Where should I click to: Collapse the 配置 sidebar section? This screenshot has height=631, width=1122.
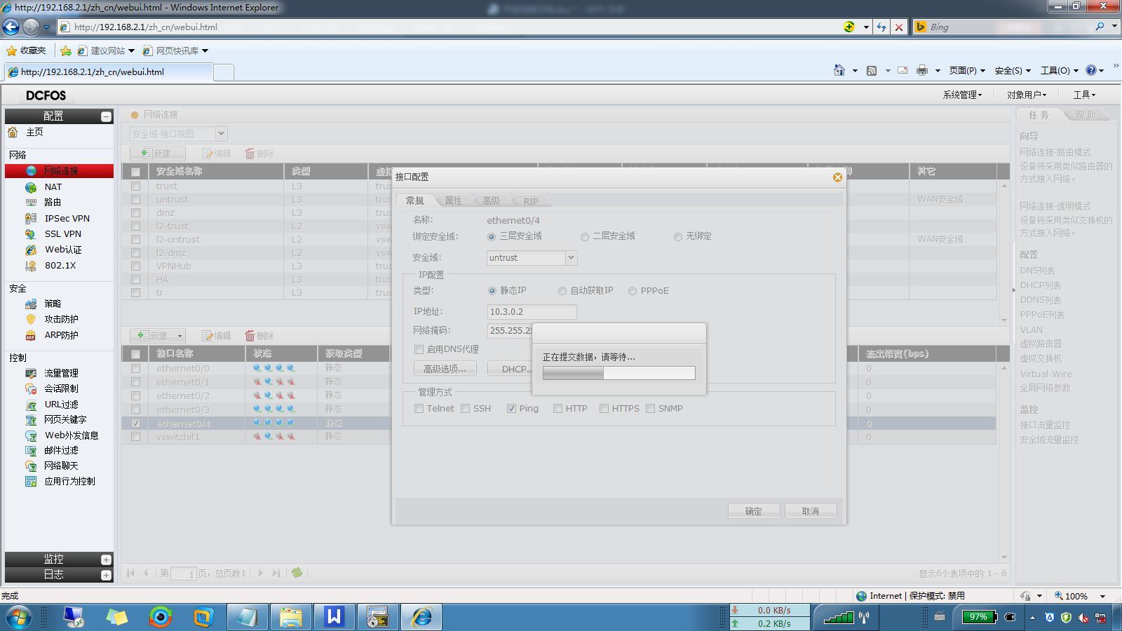coord(106,116)
